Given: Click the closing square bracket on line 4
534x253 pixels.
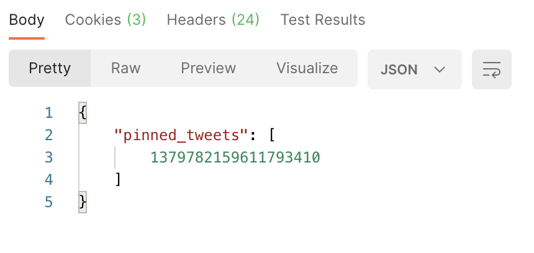Looking at the screenshot, I should click(x=118, y=180).
